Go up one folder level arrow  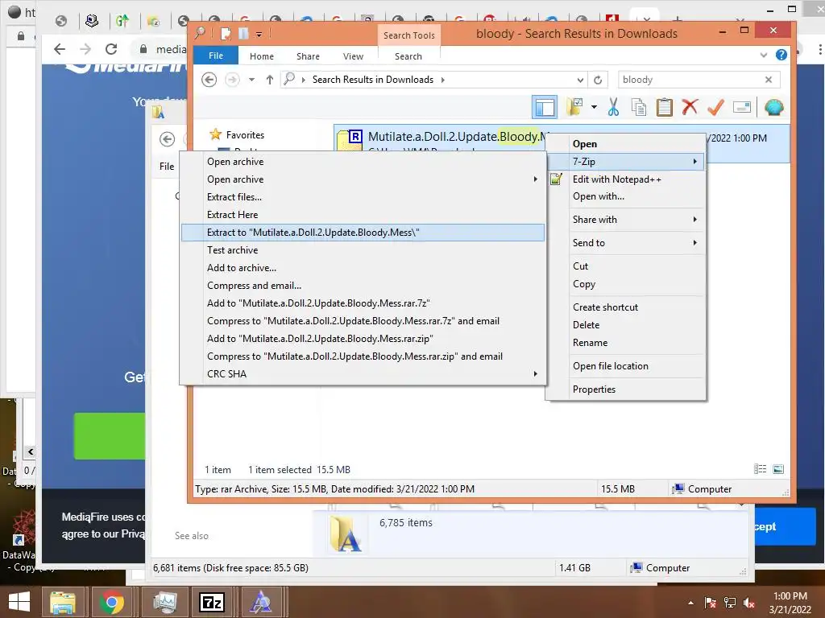click(x=270, y=80)
